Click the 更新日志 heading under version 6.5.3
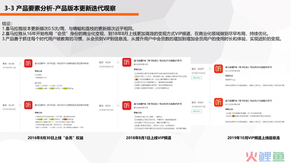Viewport: 291px width, 163px height. [x=138, y=113]
